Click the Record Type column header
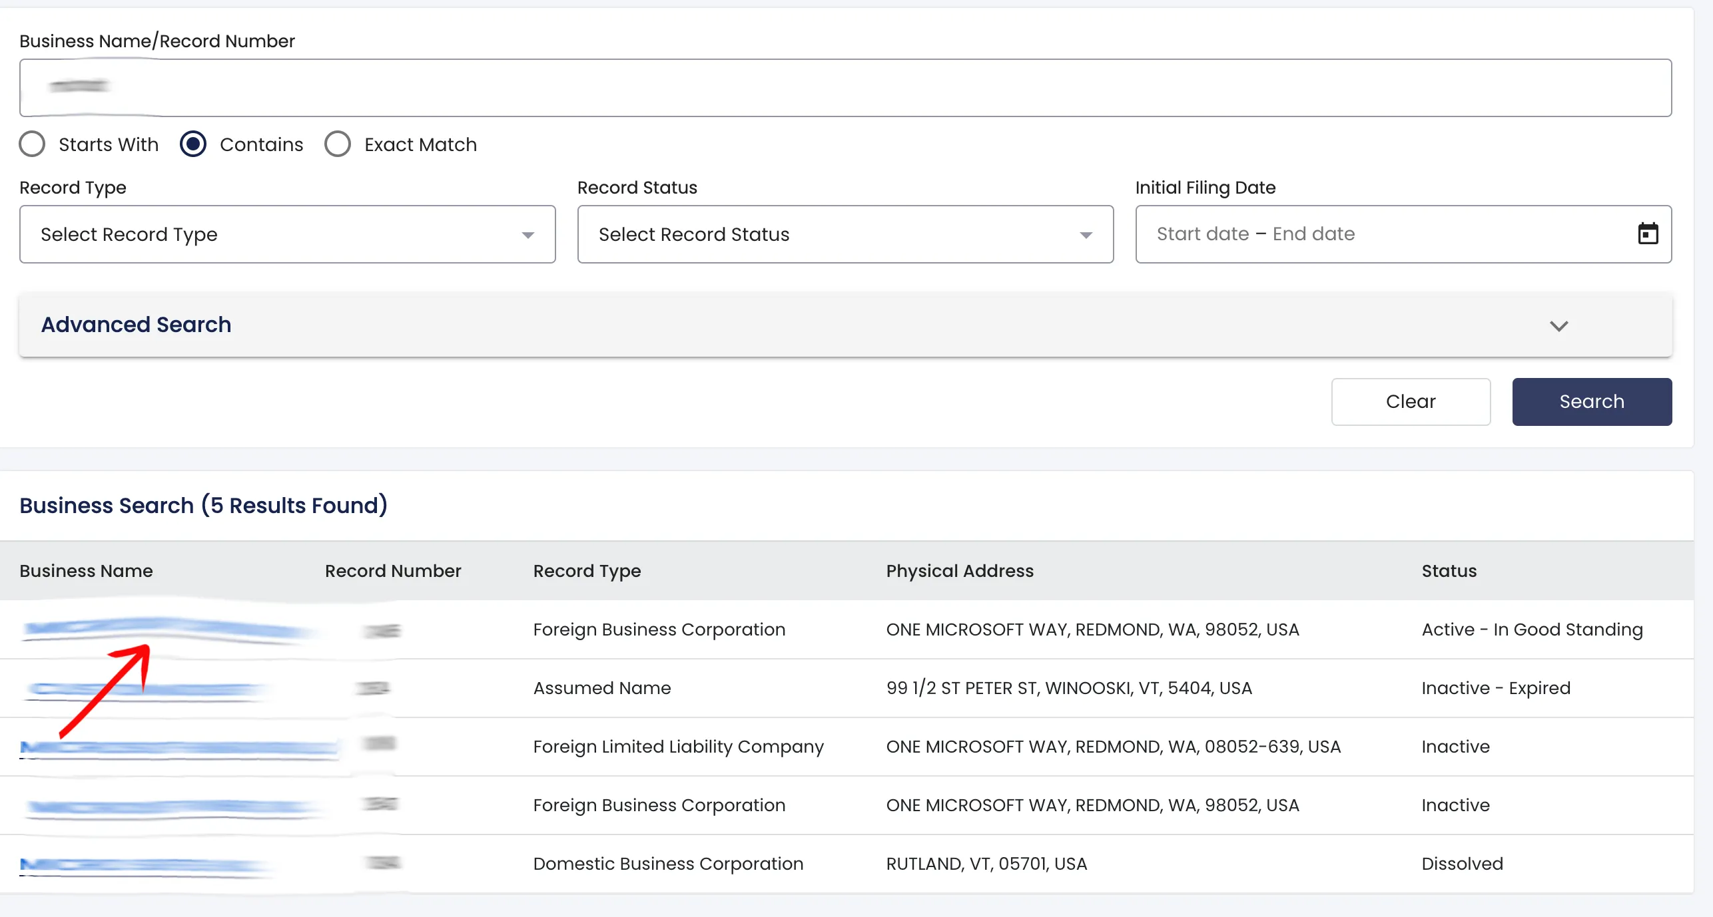The height and width of the screenshot is (917, 1713). click(587, 571)
